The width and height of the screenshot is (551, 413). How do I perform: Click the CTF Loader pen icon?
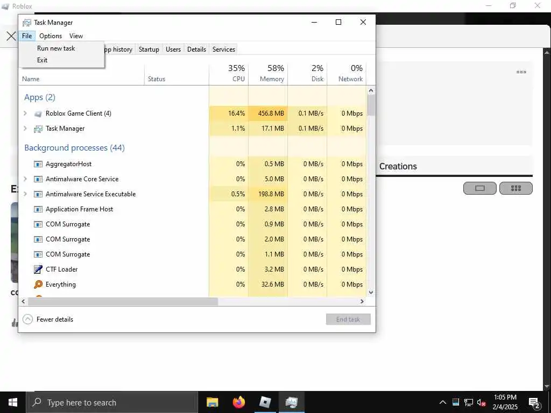(x=38, y=269)
